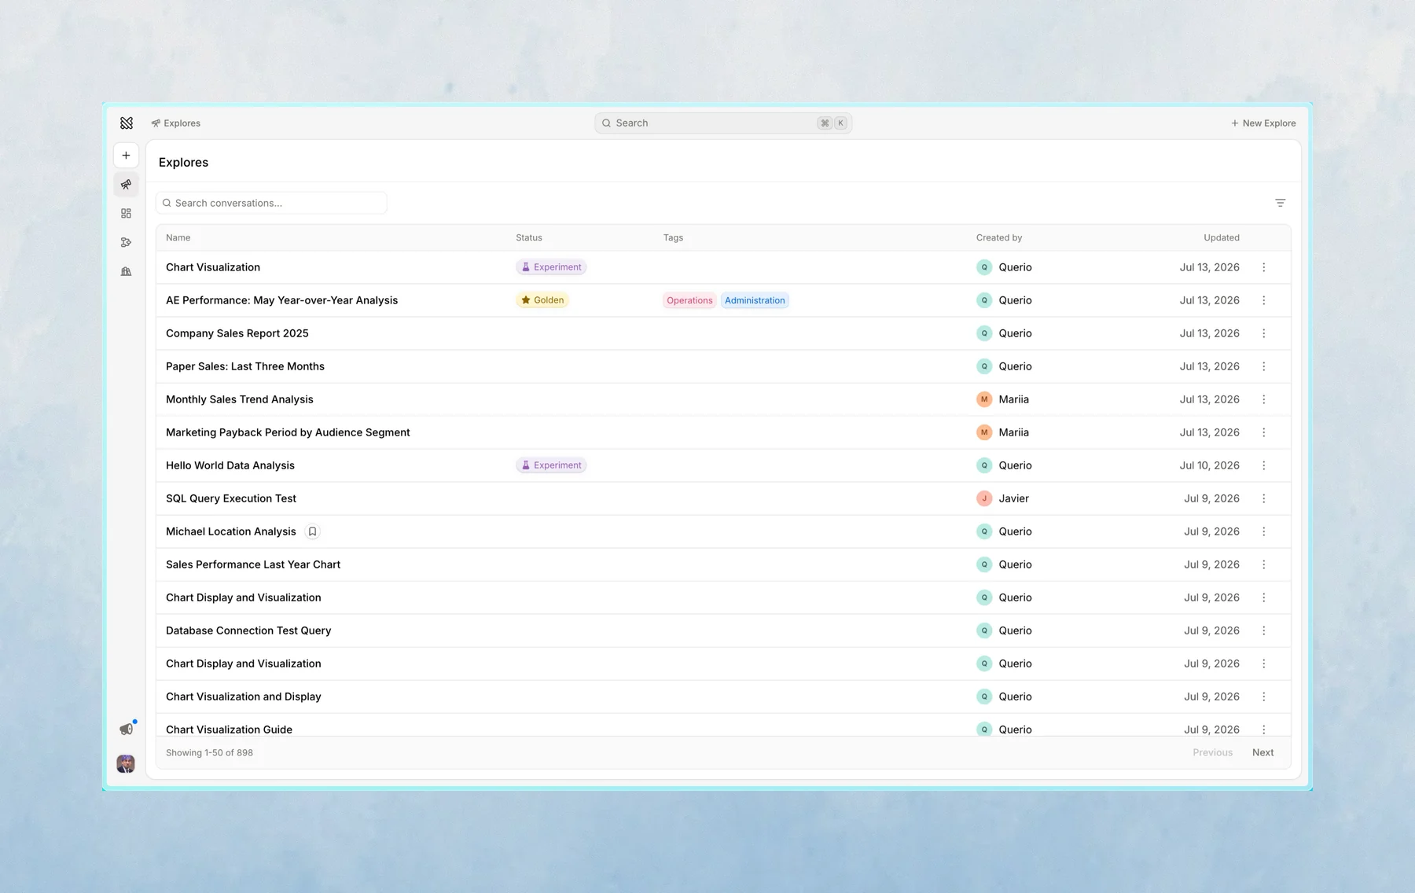Go to Next page of results
Image resolution: width=1415 pixels, height=893 pixels.
(x=1262, y=752)
